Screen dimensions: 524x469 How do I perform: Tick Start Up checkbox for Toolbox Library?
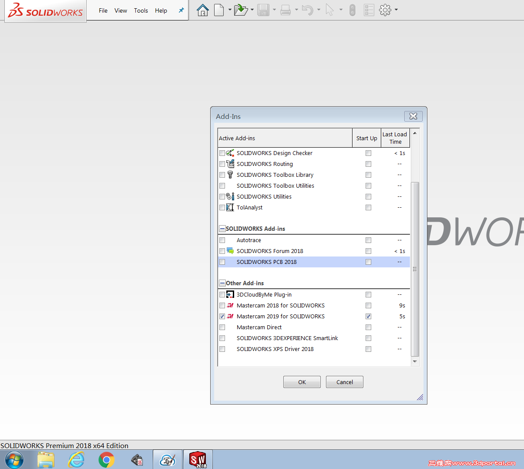coord(368,175)
